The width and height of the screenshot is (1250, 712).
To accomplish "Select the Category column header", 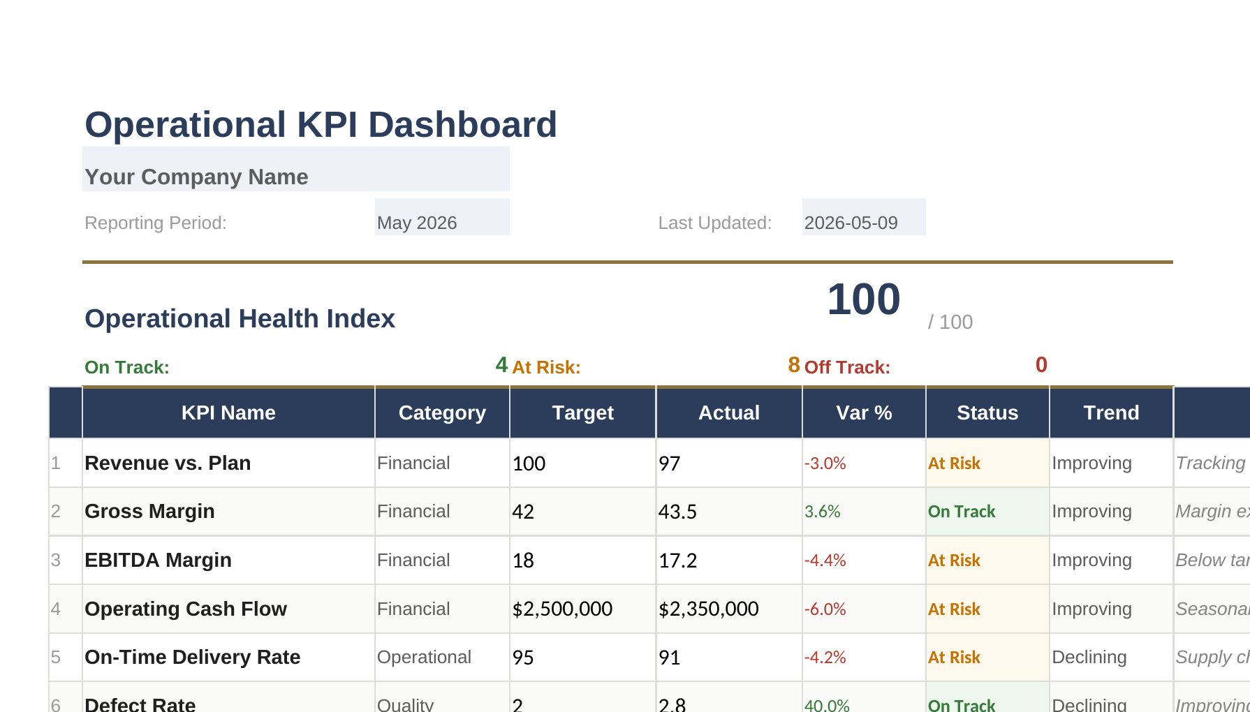I will pos(442,413).
